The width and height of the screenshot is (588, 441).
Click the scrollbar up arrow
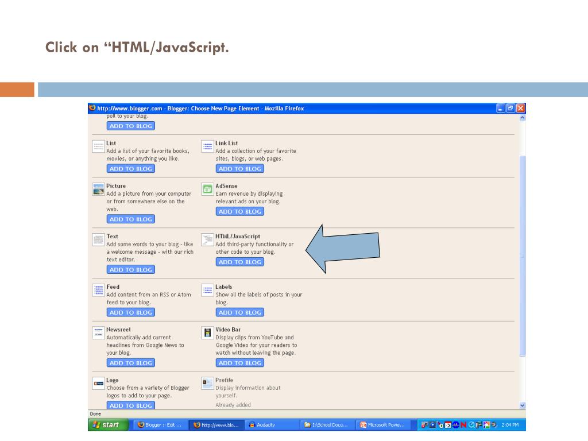tap(523, 118)
